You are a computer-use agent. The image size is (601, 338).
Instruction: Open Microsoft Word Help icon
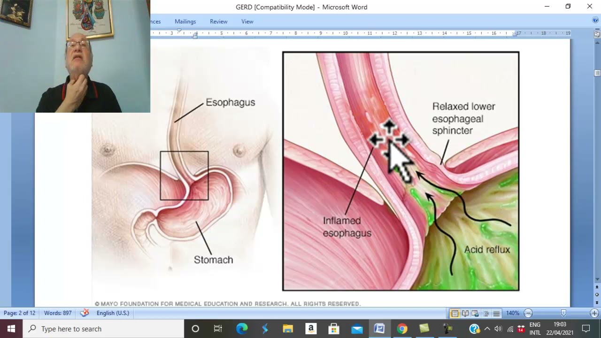pyautogui.click(x=595, y=20)
